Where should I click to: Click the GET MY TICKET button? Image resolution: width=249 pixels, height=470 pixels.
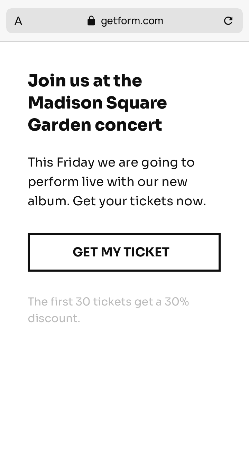coord(124,252)
